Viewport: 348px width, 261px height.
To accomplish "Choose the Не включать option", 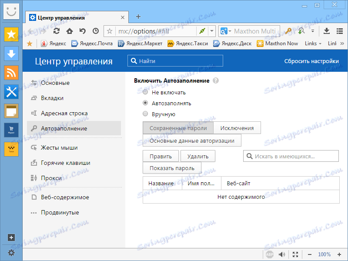I will [x=145, y=92].
